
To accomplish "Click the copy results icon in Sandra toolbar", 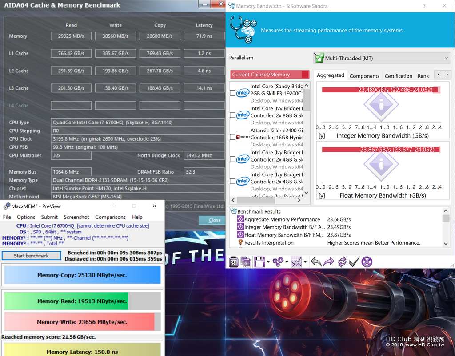I will click(x=246, y=262).
